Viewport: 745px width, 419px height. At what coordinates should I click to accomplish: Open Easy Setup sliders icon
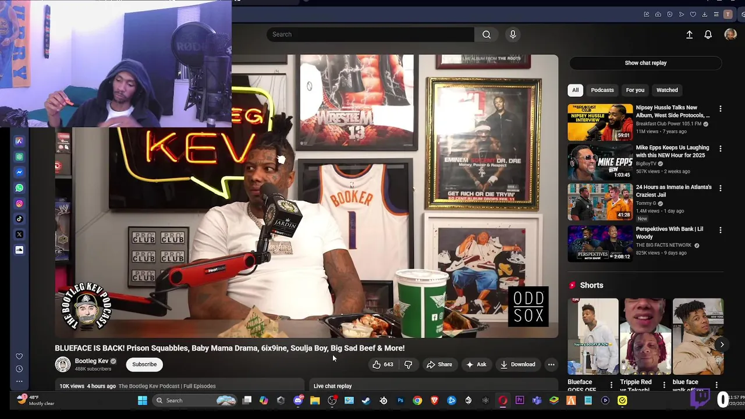pos(716,15)
